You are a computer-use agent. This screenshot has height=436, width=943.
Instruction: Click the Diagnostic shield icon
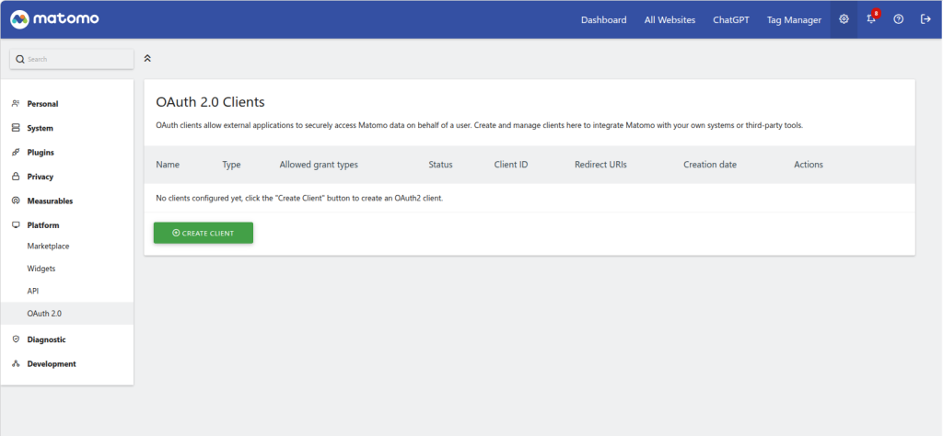pyautogui.click(x=16, y=339)
